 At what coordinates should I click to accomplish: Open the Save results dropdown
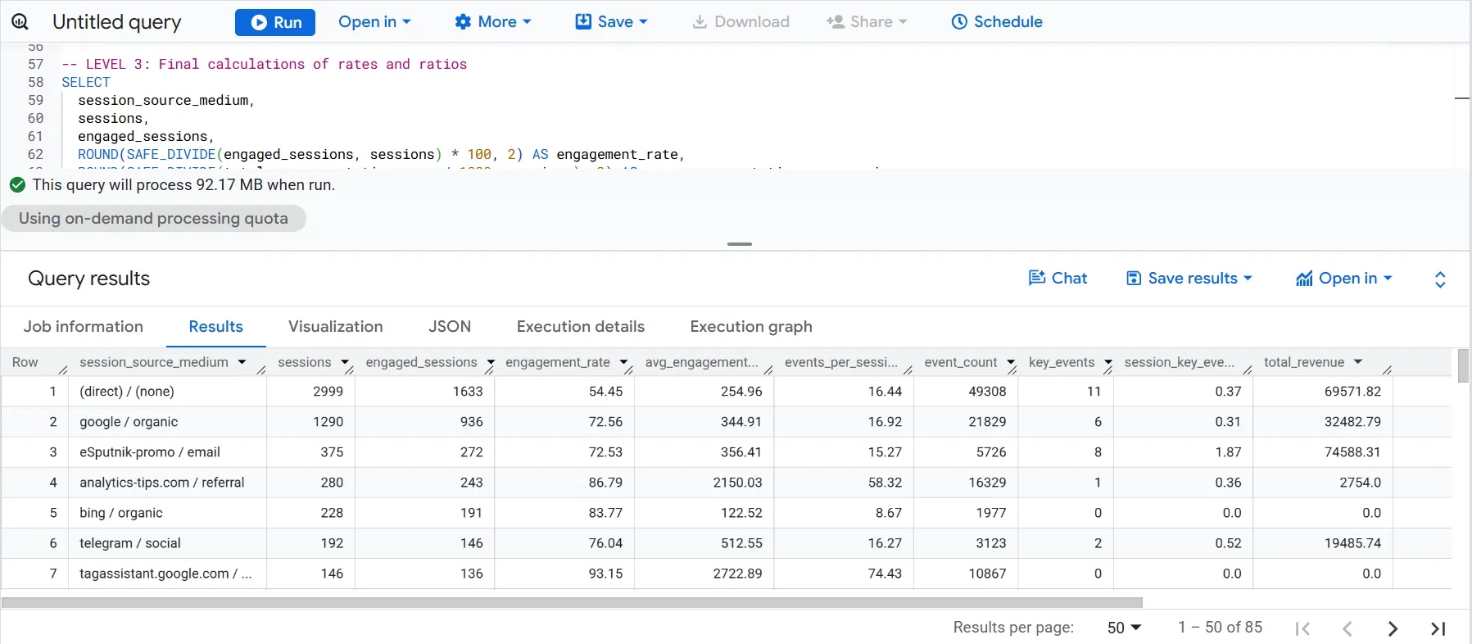1189,279
